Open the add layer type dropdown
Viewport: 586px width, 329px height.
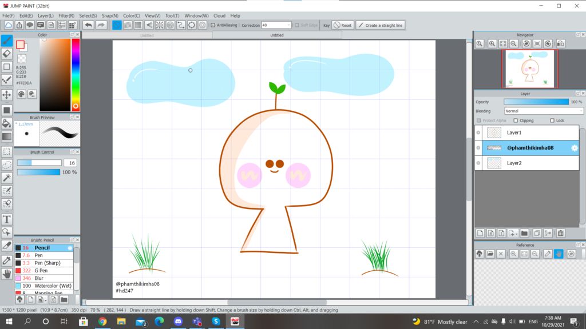pyautogui.click(x=513, y=233)
